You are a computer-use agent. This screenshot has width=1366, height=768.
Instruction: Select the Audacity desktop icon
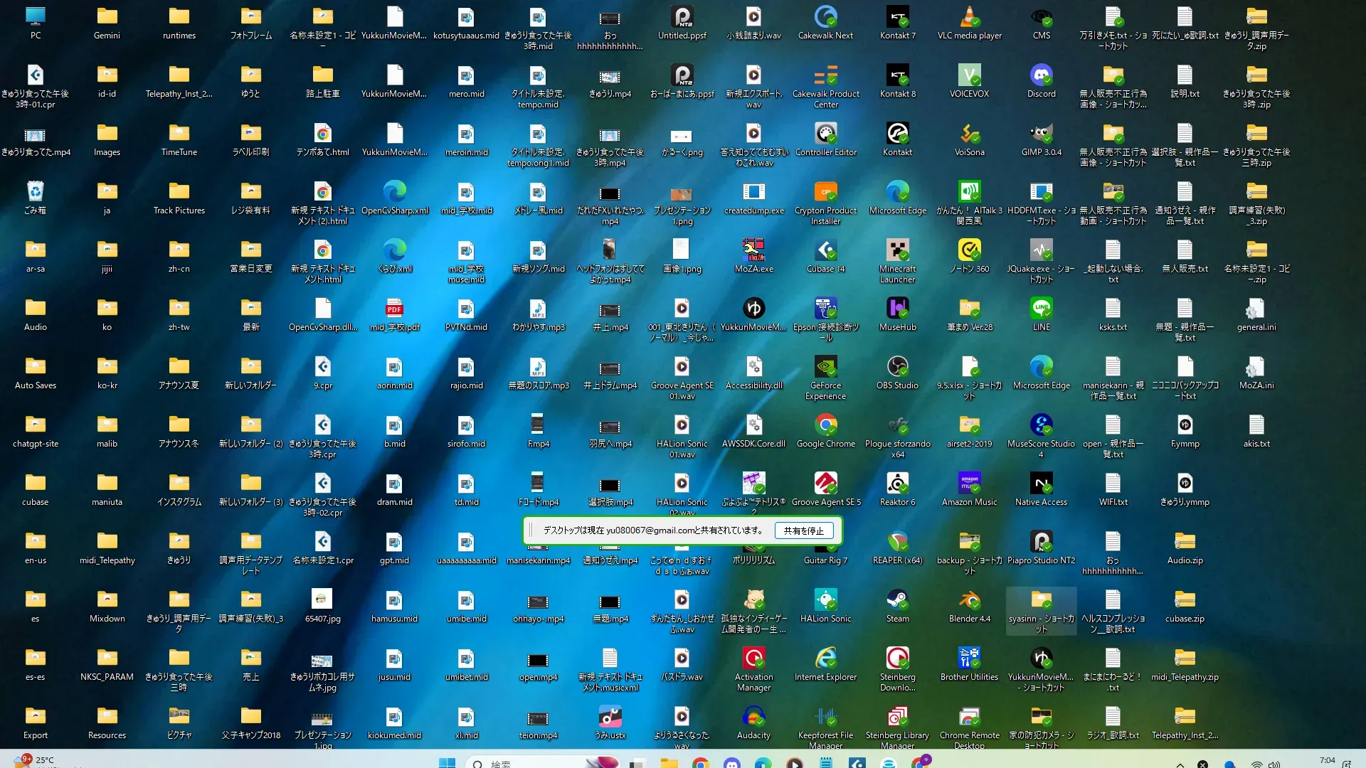753,718
